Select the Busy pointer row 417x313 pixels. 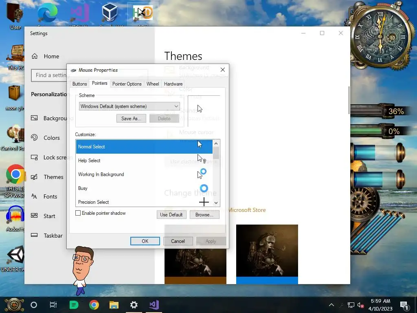[144, 188]
